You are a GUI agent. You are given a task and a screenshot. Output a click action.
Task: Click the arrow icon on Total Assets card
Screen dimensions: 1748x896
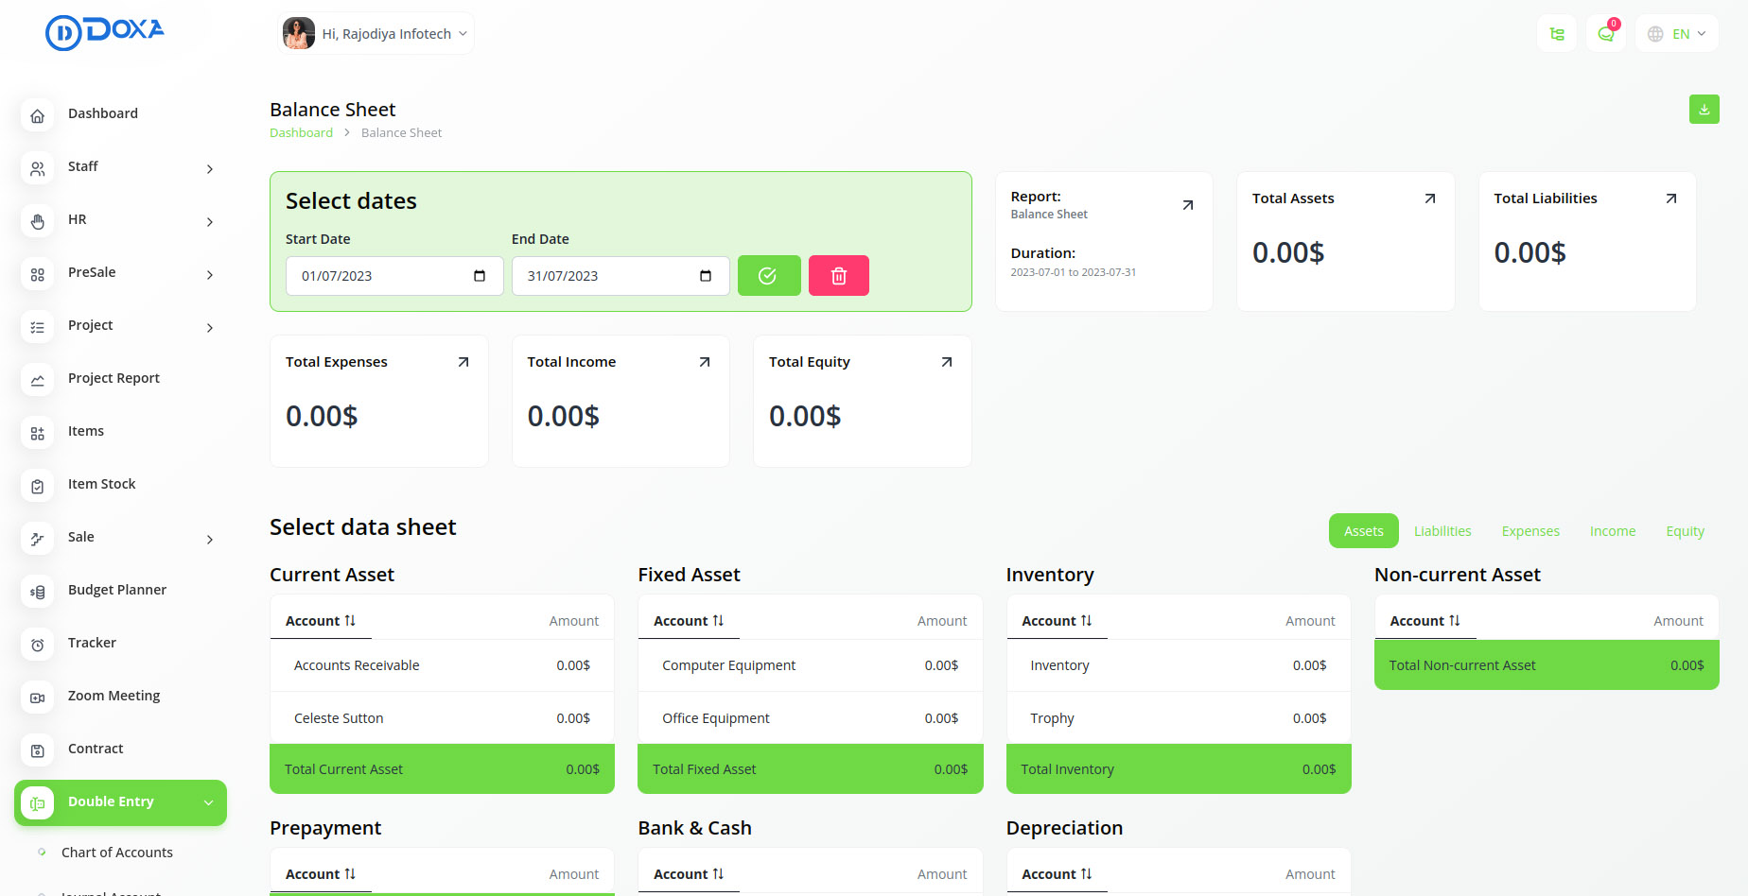click(1429, 198)
